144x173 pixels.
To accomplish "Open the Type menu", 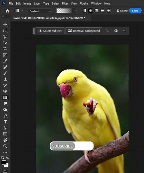I will 46,4.
